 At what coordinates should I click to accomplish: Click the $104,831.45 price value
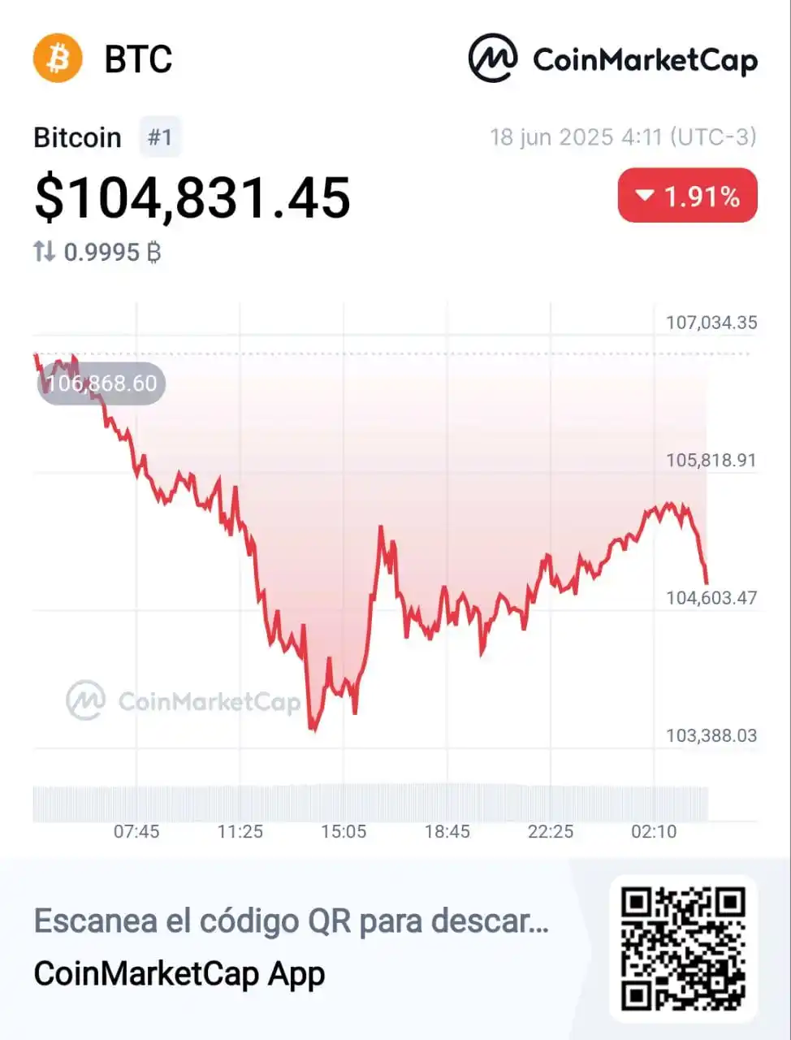pyautogui.click(x=192, y=198)
